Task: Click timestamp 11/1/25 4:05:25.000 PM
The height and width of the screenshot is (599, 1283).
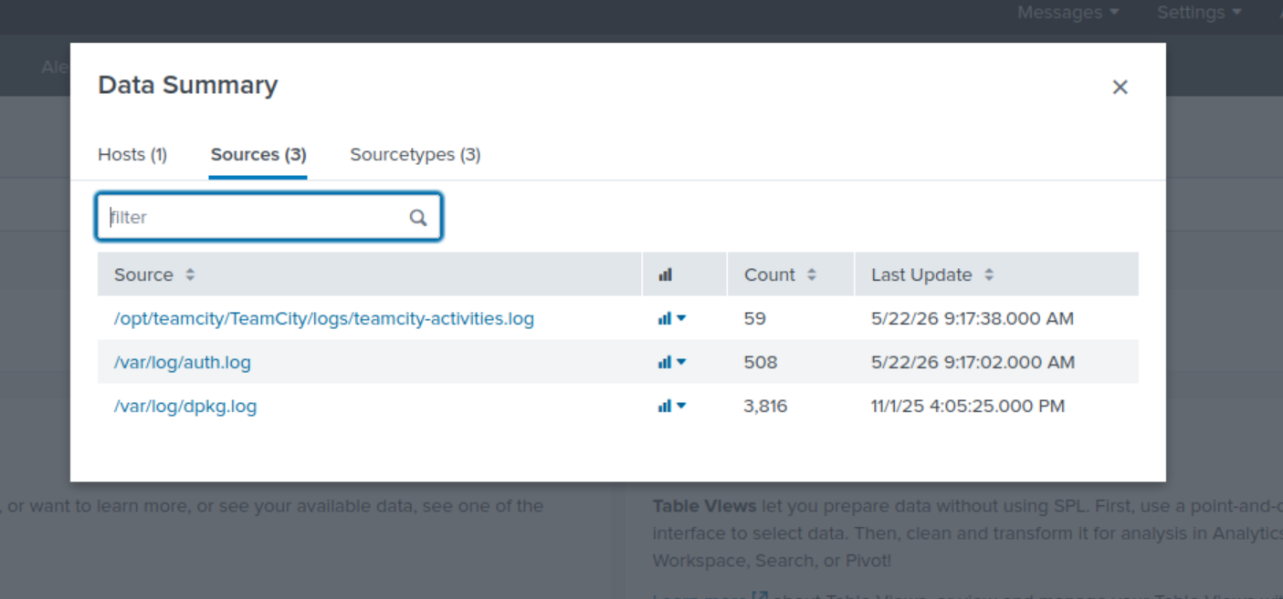Action: pyautogui.click(x=968, y=406)
